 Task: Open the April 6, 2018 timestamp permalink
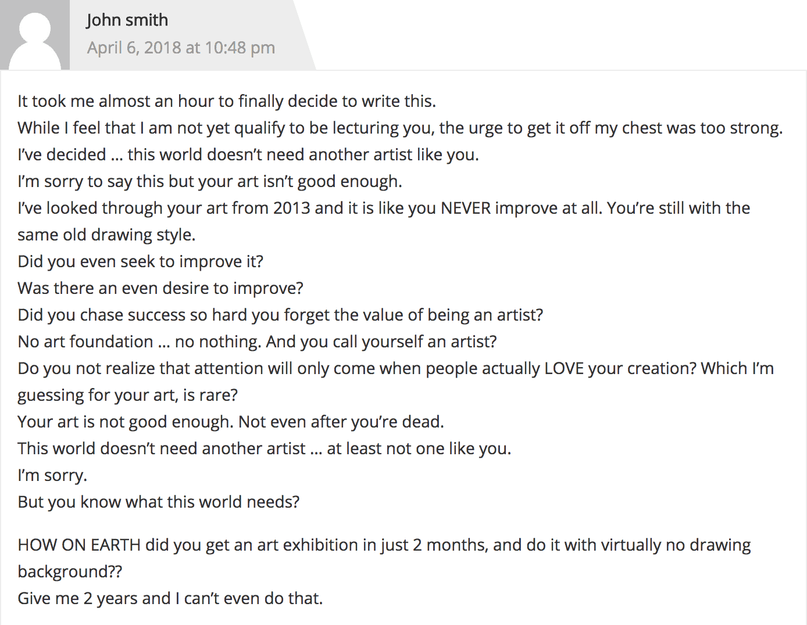pos(181,48)
